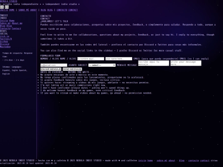
Task: Click the 'You can also find me' paragraph
Action: [x=111, y=51]
